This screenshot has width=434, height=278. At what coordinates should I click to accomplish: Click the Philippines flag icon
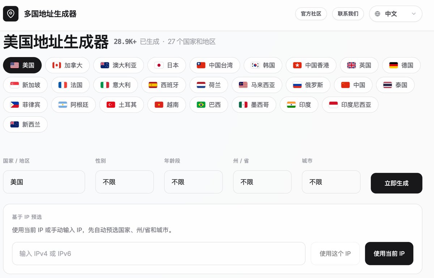tap(14, 105)
